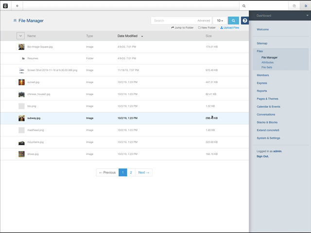Open Members in the sidebar
311x233 pixels.
263,75
